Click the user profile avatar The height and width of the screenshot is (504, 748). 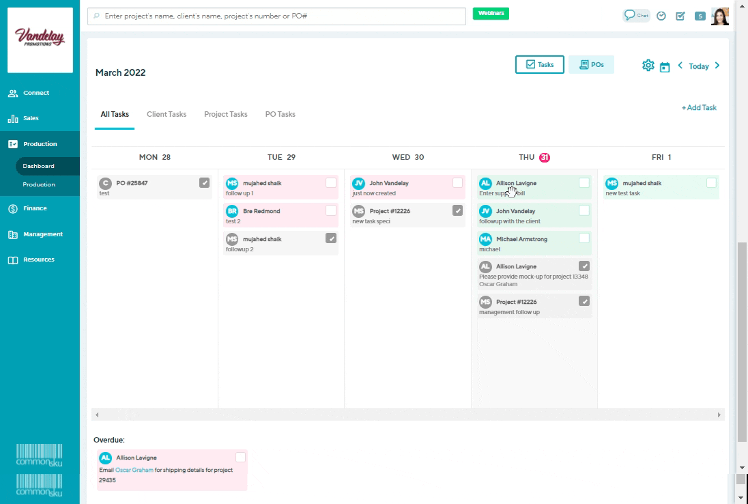coord(719,16)
